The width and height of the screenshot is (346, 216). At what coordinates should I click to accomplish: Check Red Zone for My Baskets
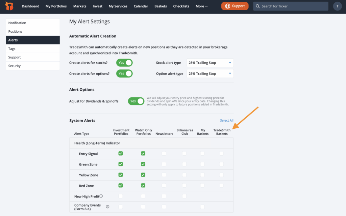pyautogui.click(x=202, y=185)
